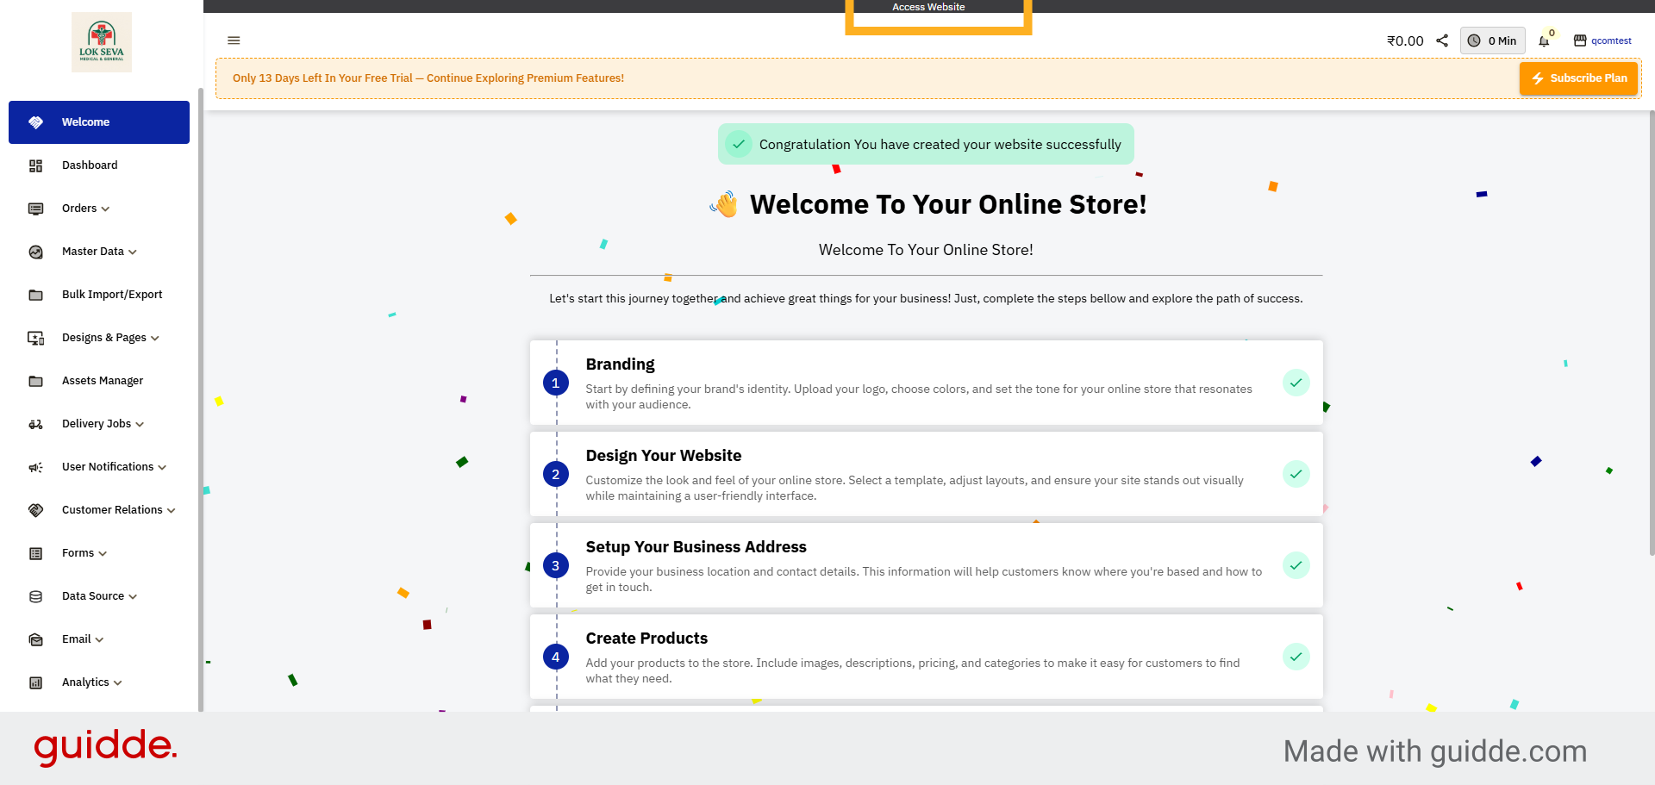
Task: Click the Bulk Import/Export folder icon
Action: point(35,295)
